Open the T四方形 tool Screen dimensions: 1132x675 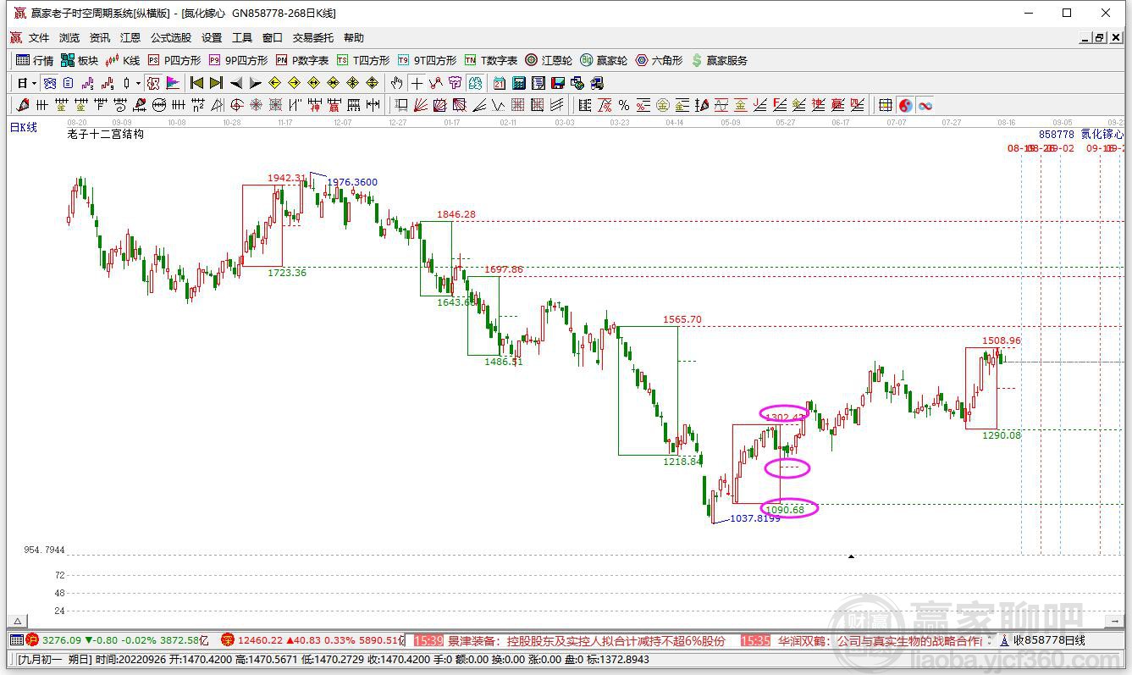(363, 60)
